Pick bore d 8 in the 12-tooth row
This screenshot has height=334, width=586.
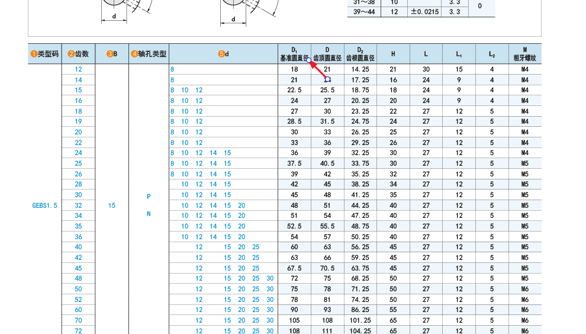[x=172, y=69]
